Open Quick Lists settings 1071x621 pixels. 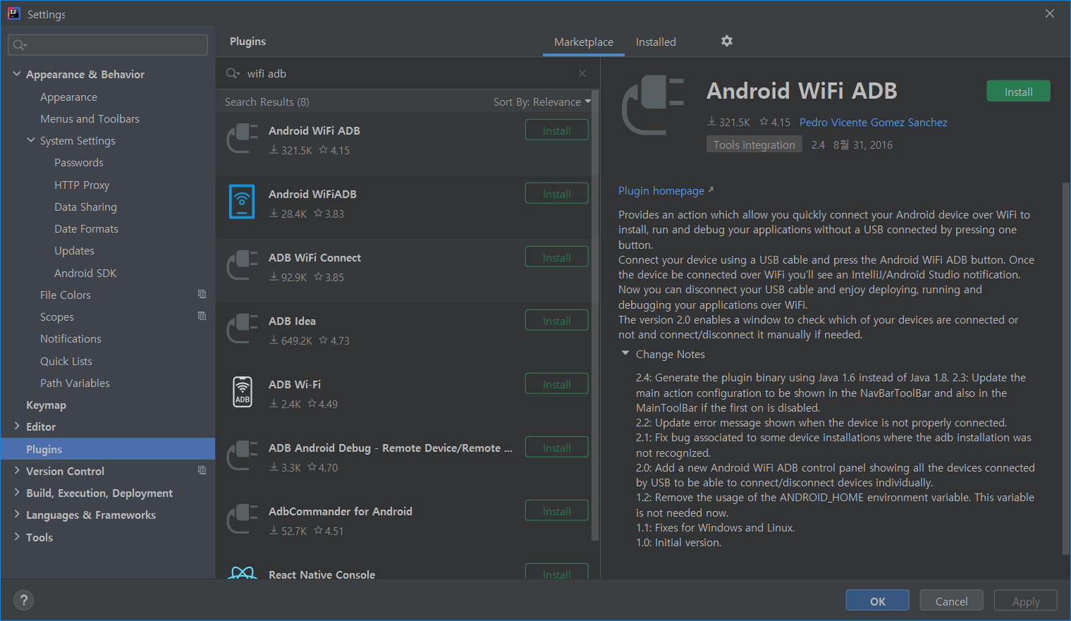(66, 362)
